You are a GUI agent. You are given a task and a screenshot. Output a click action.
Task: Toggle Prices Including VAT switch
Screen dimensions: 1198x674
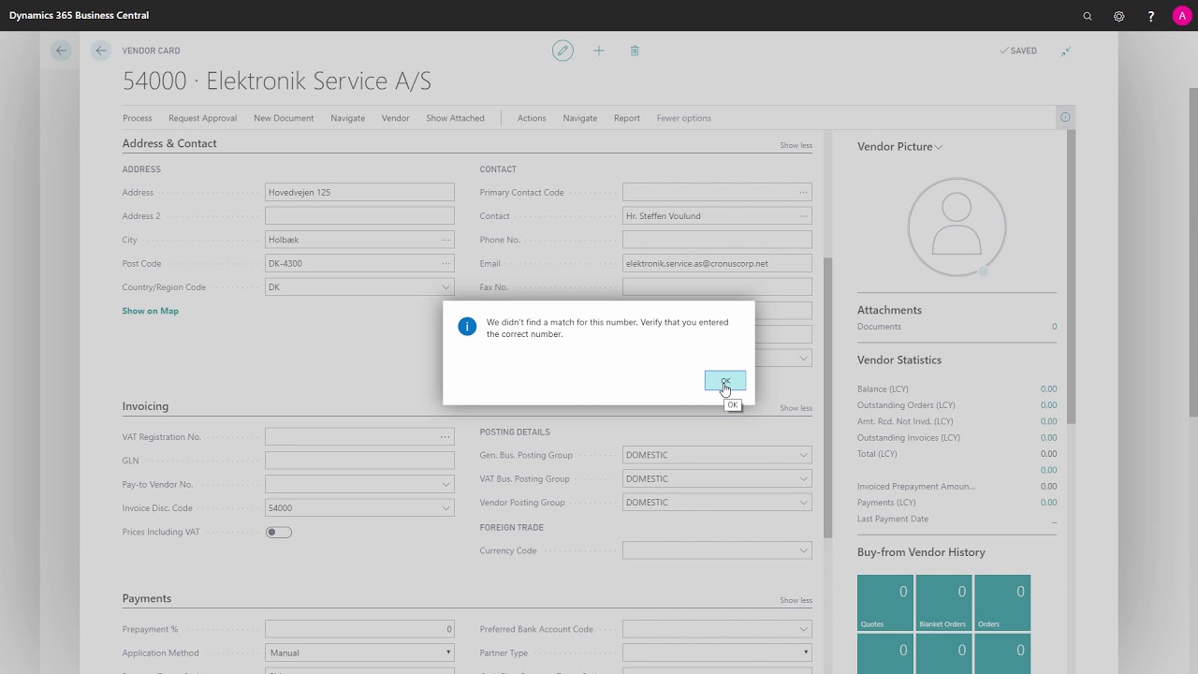point(279,532)
